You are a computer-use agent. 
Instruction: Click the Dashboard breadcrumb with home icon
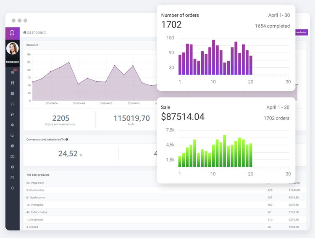pyautogui.click(x=34, y=32)
